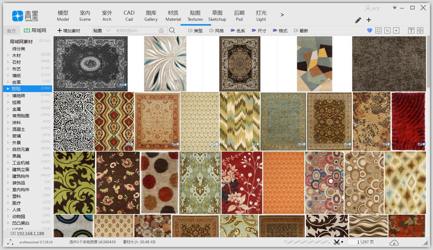Open the scissors tool in the status bar
Image resolution: width=433 pixels, height=250 pixels.
pyautogui.click(x=337, y=242)
